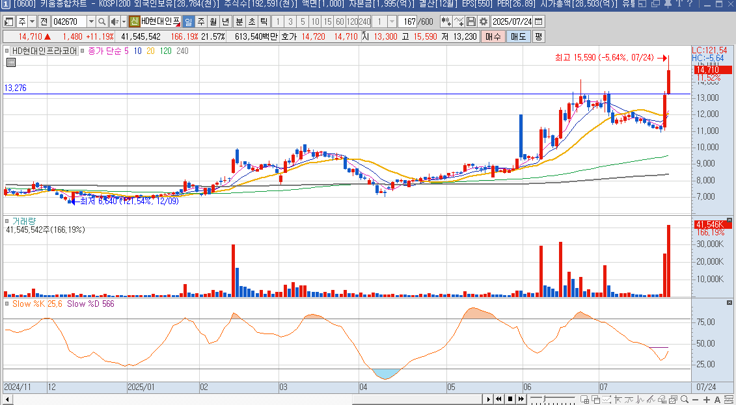Expand the 주 type dropdown arrow

tap(32, 21)
